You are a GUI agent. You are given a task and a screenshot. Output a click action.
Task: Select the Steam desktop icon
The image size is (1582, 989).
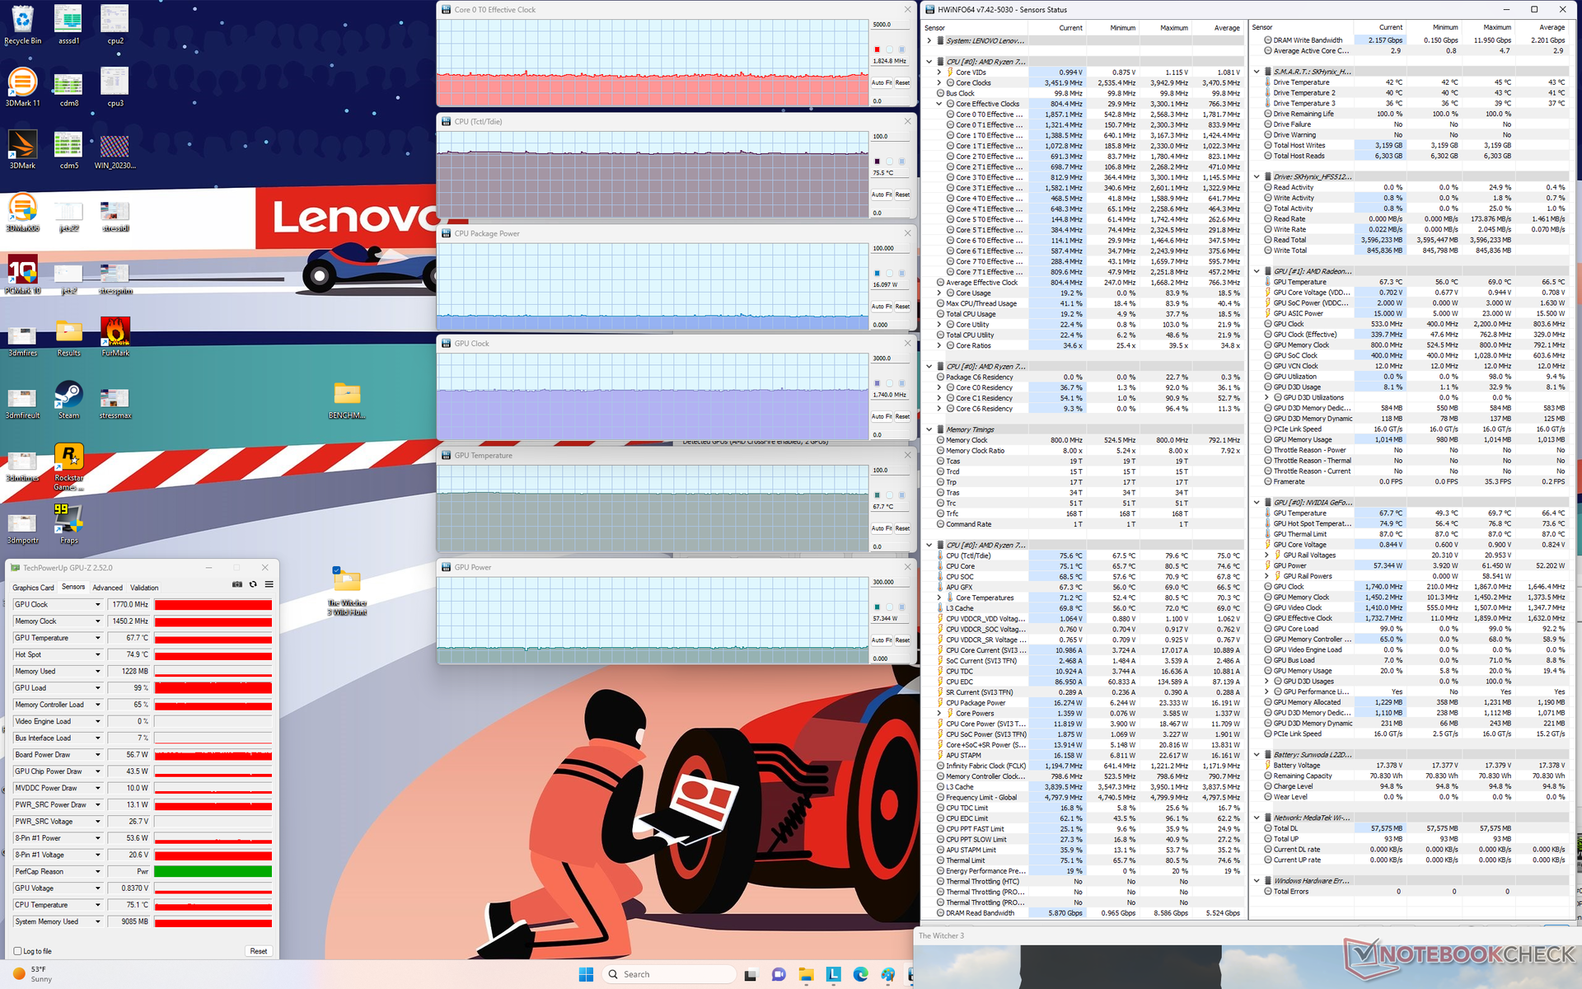(68, 400)
